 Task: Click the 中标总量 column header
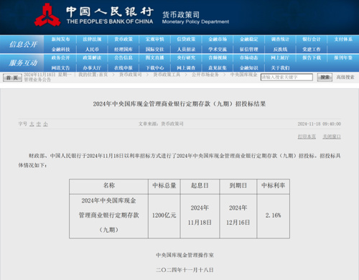point(164,186)
